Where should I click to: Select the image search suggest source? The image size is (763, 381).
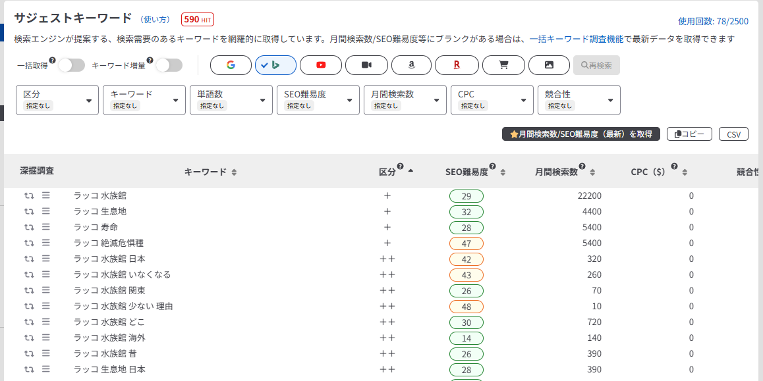pyautogui.click(x=549, y=65)
